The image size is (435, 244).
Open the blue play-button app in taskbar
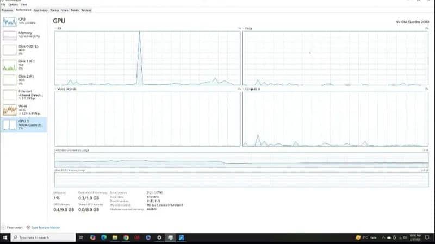148,237
